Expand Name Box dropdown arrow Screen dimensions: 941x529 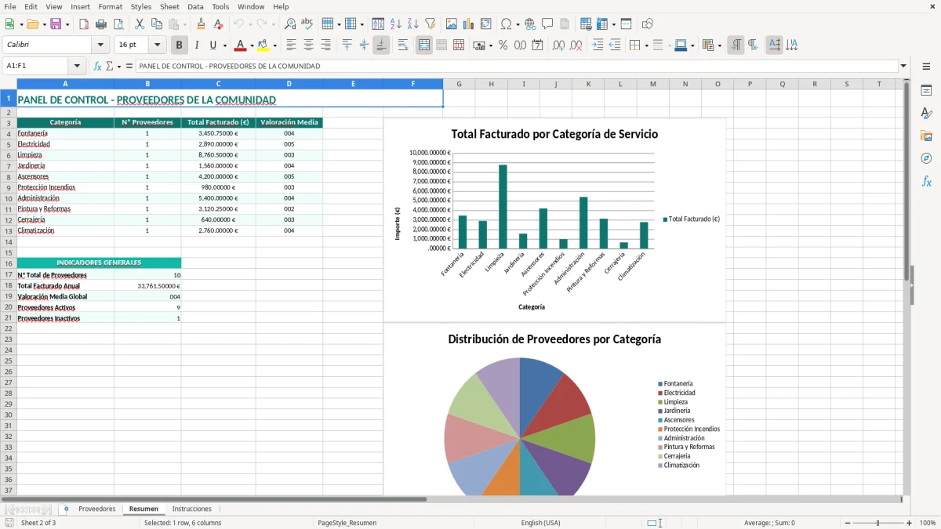click(x=77, y=67)
